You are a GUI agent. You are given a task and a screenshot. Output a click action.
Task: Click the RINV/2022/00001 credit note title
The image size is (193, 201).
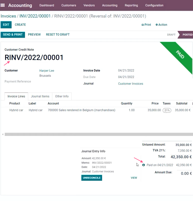(34, 57)
